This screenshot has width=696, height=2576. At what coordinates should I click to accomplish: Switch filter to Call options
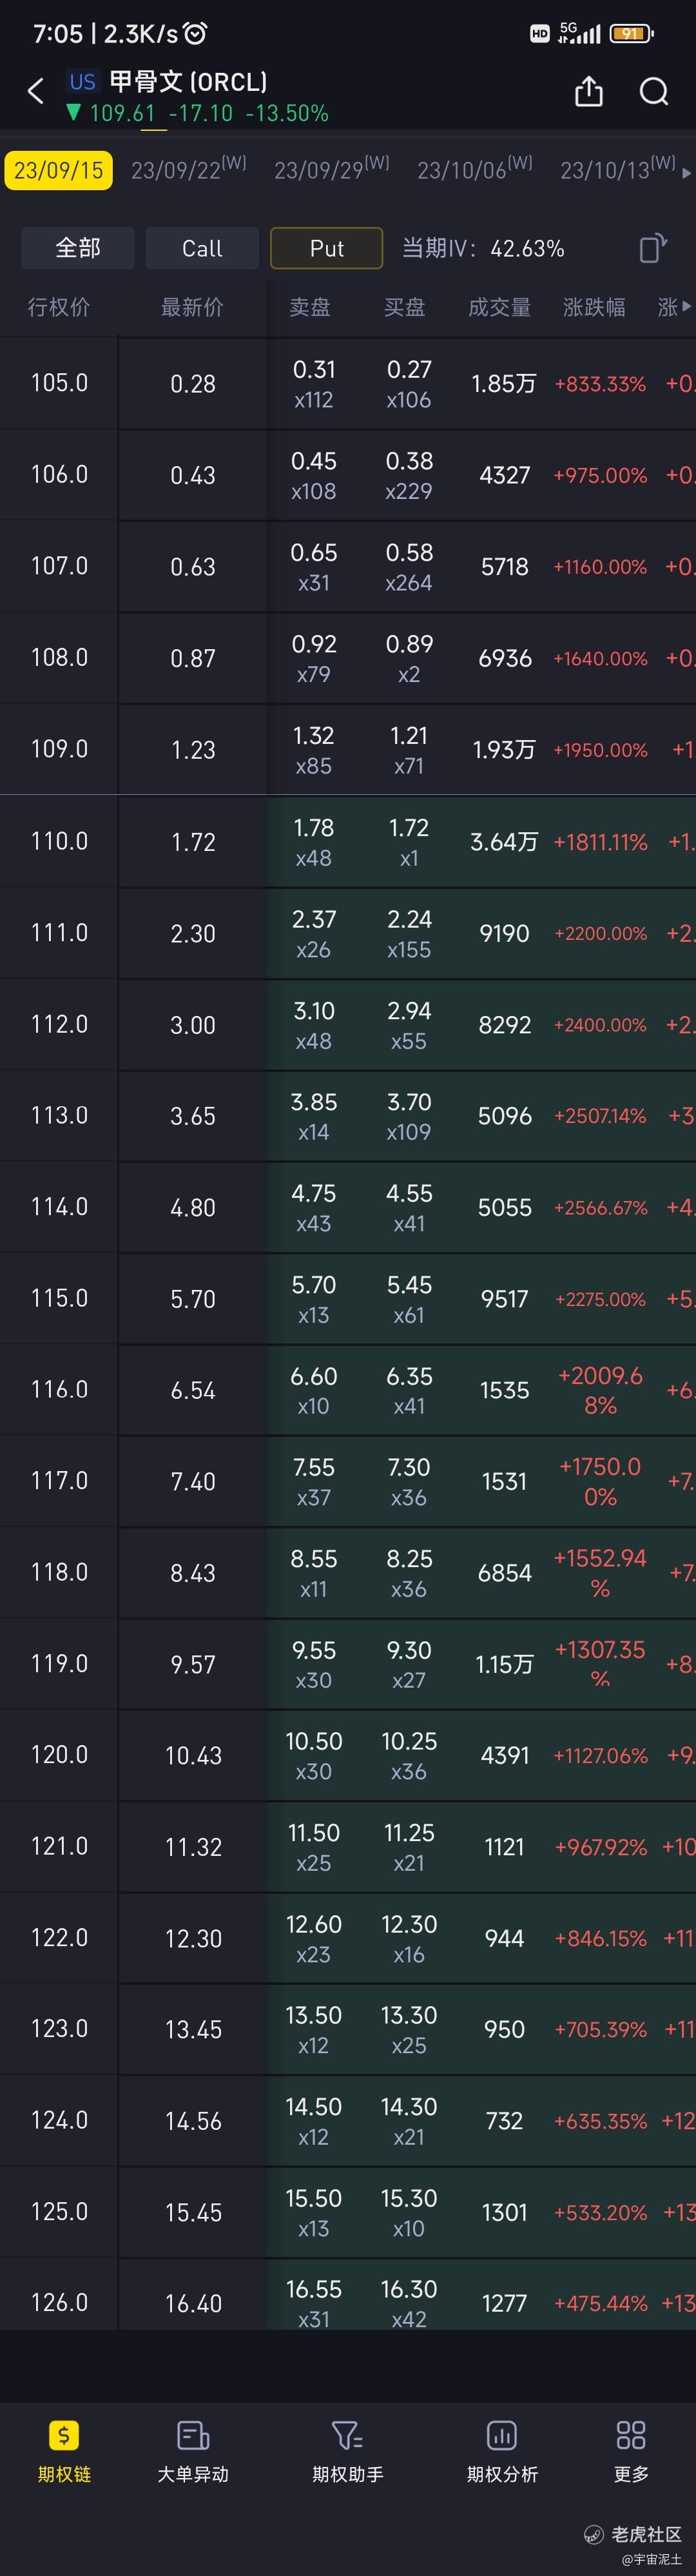202,248
